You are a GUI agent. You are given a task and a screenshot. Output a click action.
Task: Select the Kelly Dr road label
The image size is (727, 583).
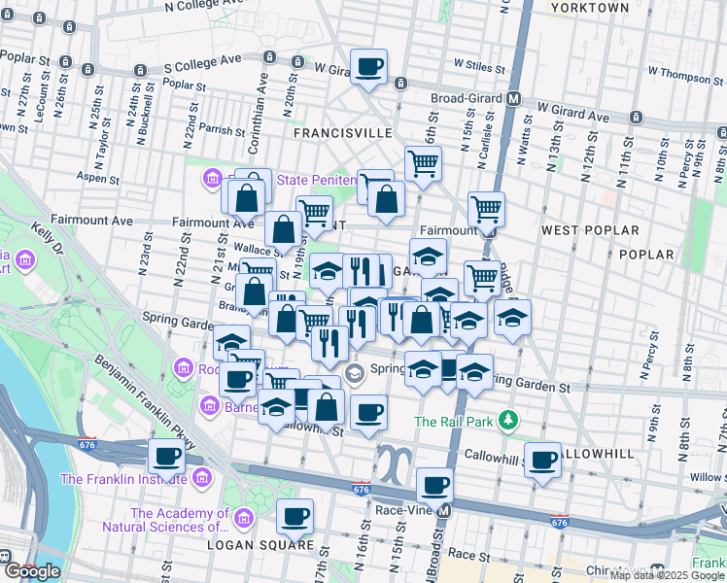point(48,238)
